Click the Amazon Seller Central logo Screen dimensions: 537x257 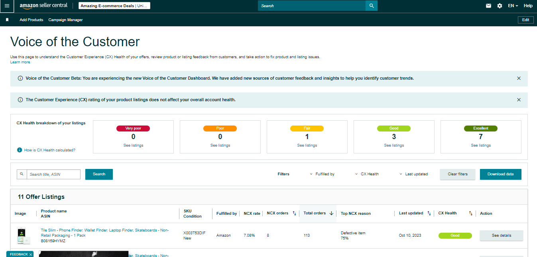coord(43,6)
